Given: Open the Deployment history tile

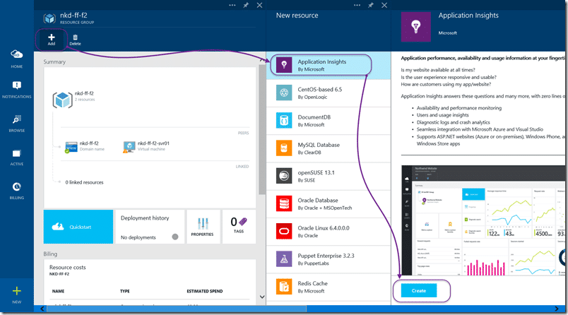Looking at the screenshot, I should [x=150, y=227].
